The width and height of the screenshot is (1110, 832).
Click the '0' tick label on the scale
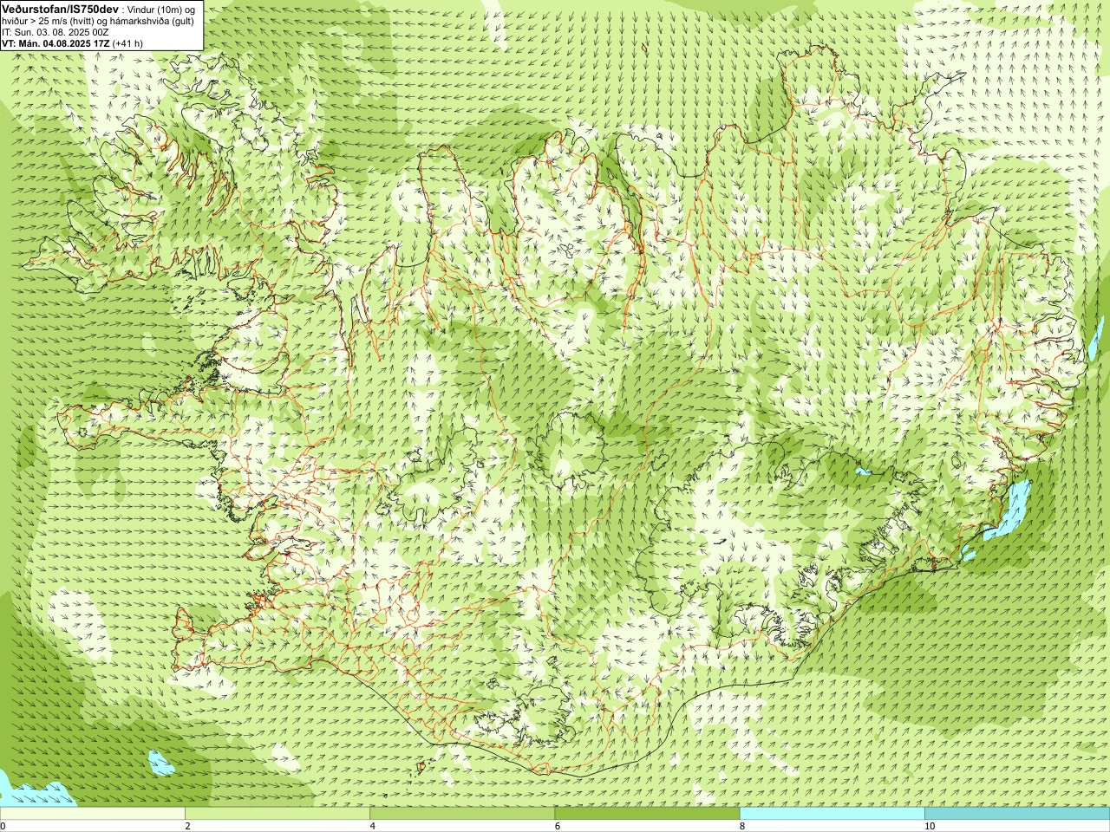pyautogui.click(x=3, y=826)
